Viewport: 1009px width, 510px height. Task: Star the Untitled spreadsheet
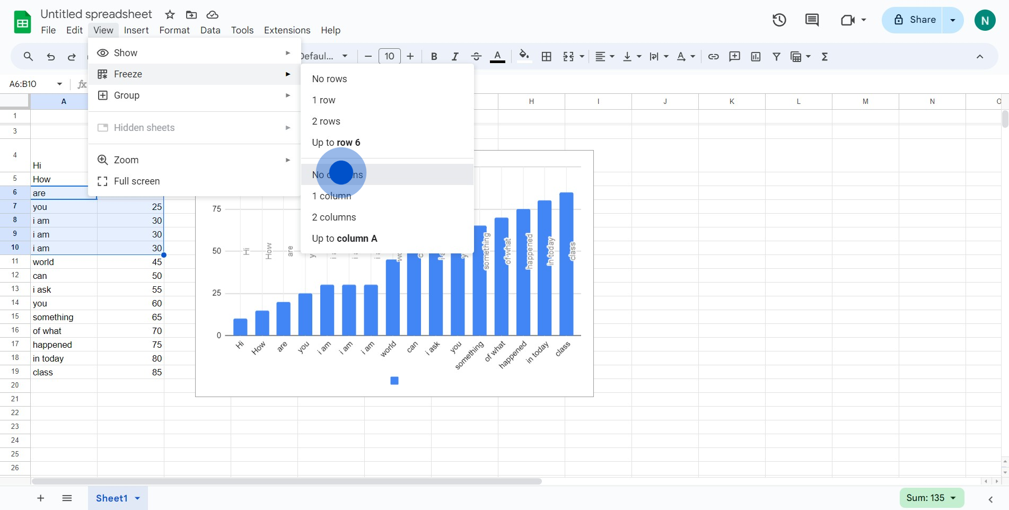coord(170,15)
